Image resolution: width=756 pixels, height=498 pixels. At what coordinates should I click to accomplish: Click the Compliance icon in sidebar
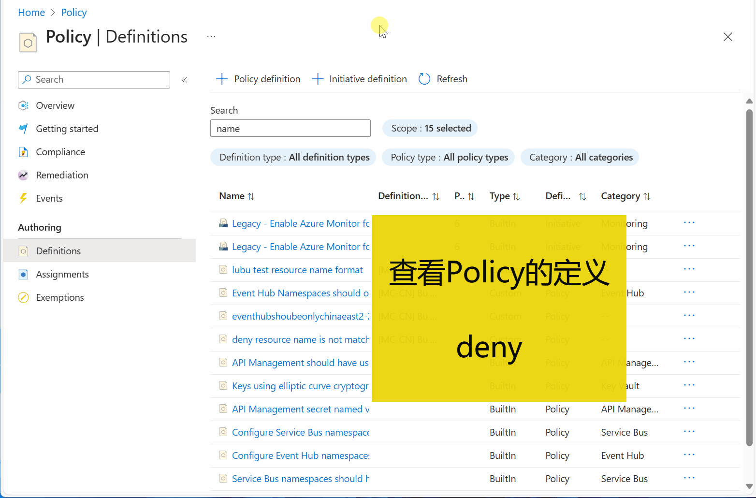(23, 152)
